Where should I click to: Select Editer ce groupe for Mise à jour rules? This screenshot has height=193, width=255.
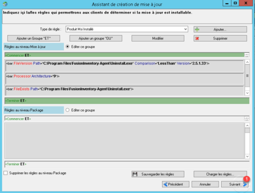coord(67,47)
